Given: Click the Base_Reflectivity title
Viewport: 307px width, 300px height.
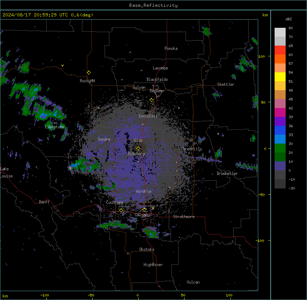Looking at the screenshot, I should [153, 5].
